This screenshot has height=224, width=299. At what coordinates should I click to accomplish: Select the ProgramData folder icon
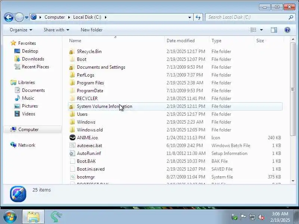click(x=72, y=90)
